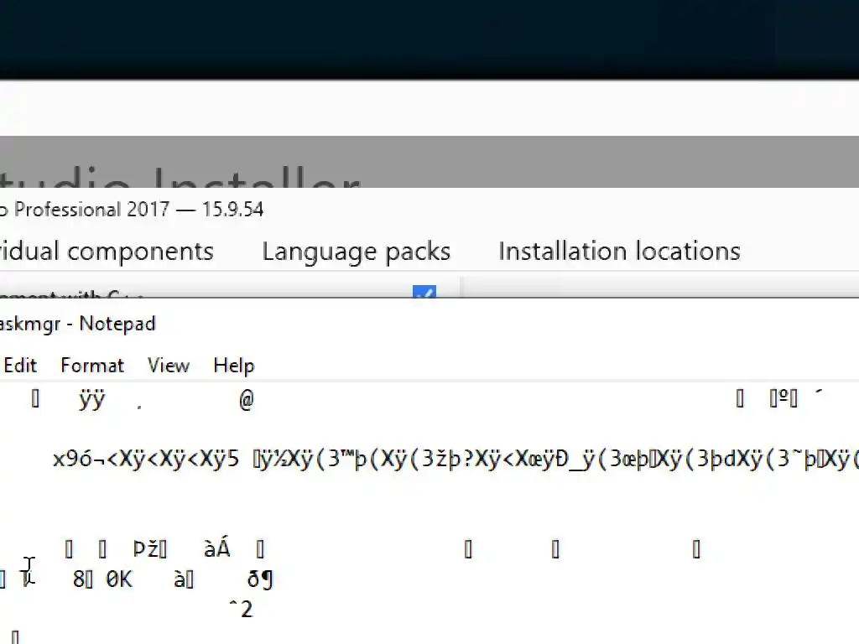
Task: Open the Help menu in Notepad
Action: coord(234,366)
